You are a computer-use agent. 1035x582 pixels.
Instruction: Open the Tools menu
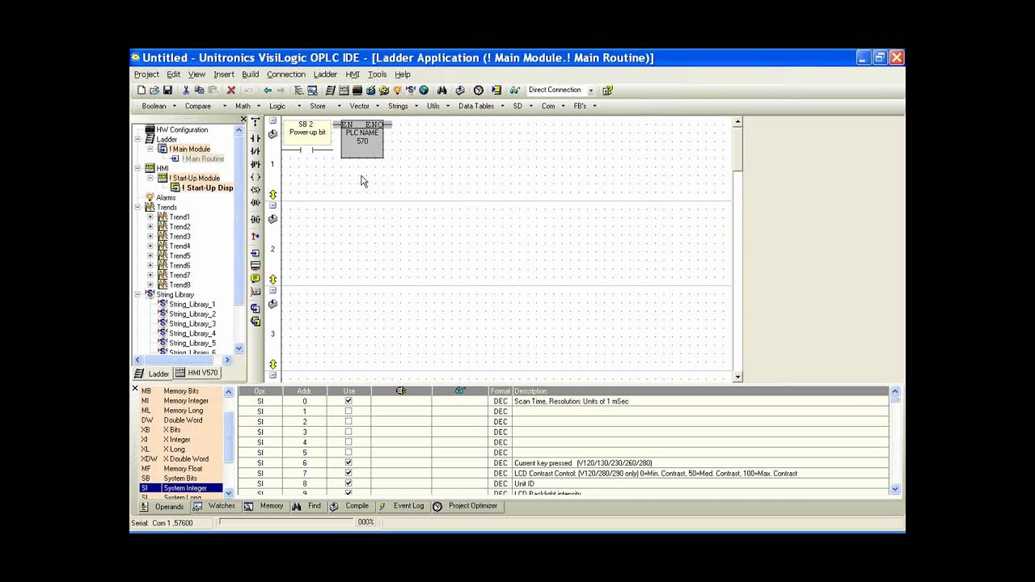tap(377, 74)
